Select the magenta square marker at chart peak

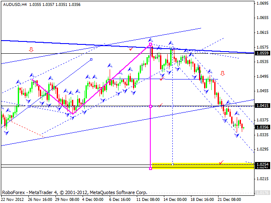(151, 44)
